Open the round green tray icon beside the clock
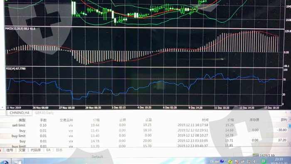 (263, 162)
